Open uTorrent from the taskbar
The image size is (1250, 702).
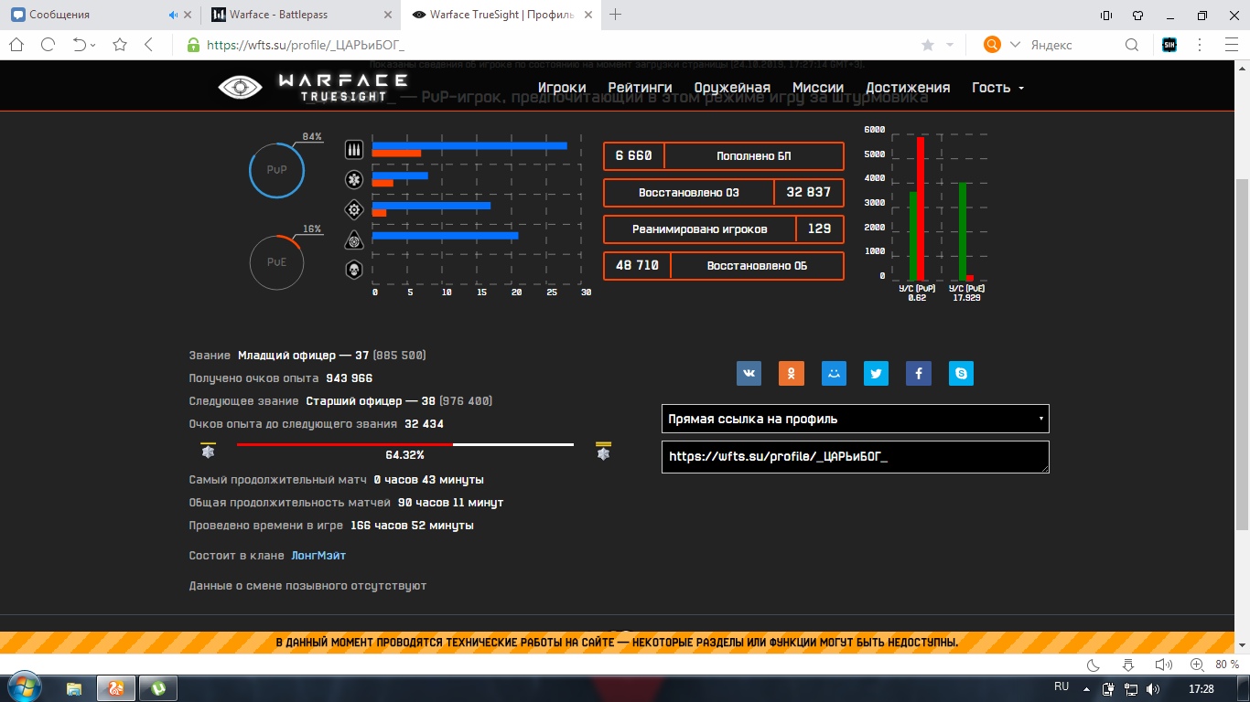tap(157, 688)
